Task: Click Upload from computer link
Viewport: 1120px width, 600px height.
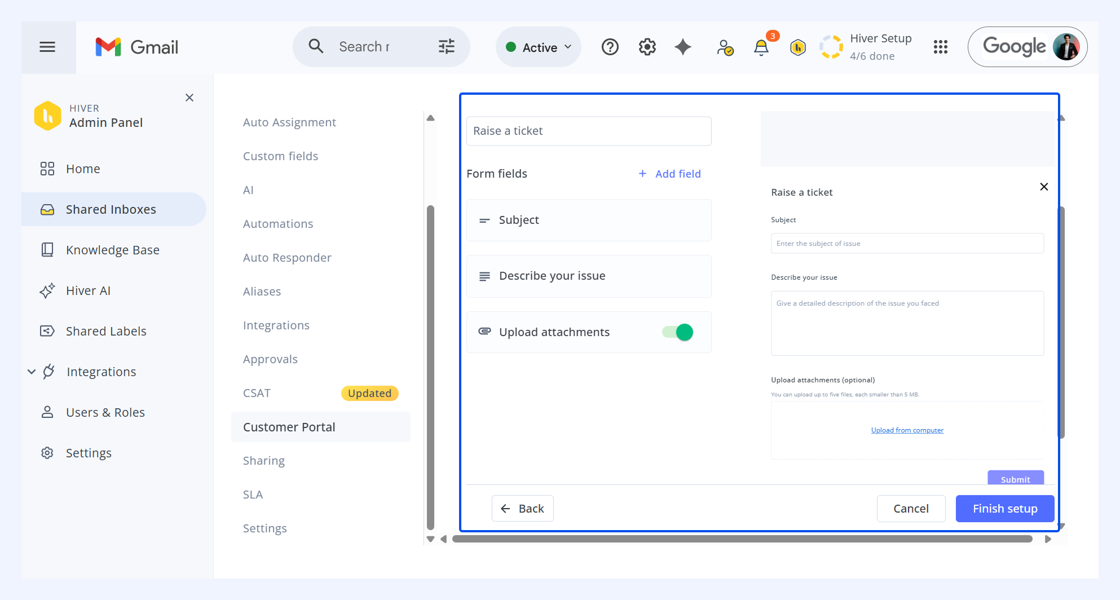Action: tap(907, 430)
